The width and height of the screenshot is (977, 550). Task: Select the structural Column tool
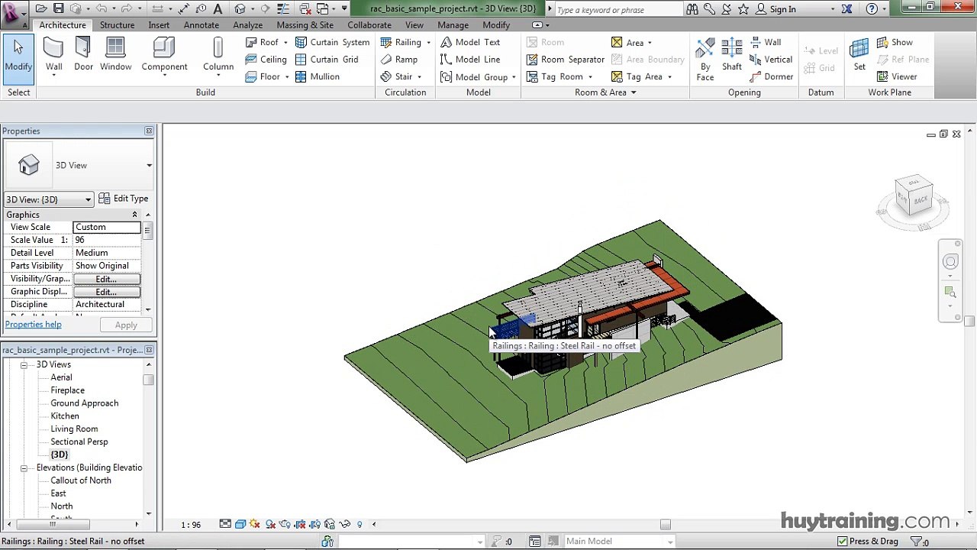point(218,56)
